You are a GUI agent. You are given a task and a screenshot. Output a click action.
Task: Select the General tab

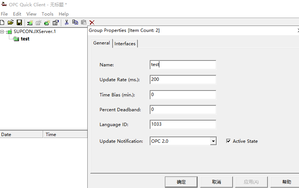coord(101,43)
